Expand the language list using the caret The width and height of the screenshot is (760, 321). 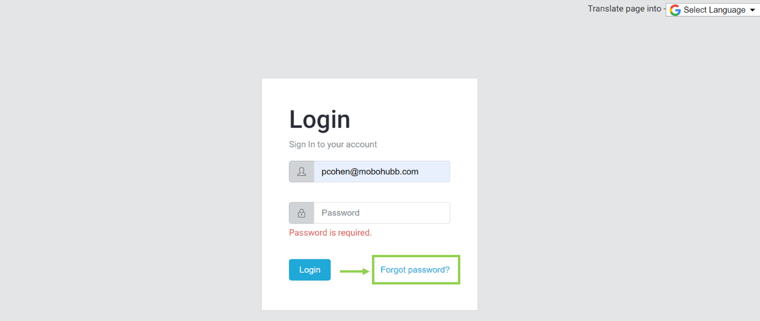pos(752,10)
